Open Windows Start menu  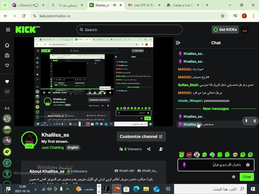[253, 189]
